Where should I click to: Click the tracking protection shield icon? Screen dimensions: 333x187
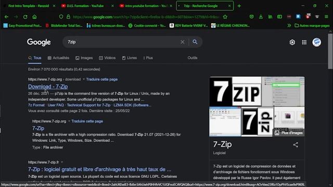click(61, 17)
